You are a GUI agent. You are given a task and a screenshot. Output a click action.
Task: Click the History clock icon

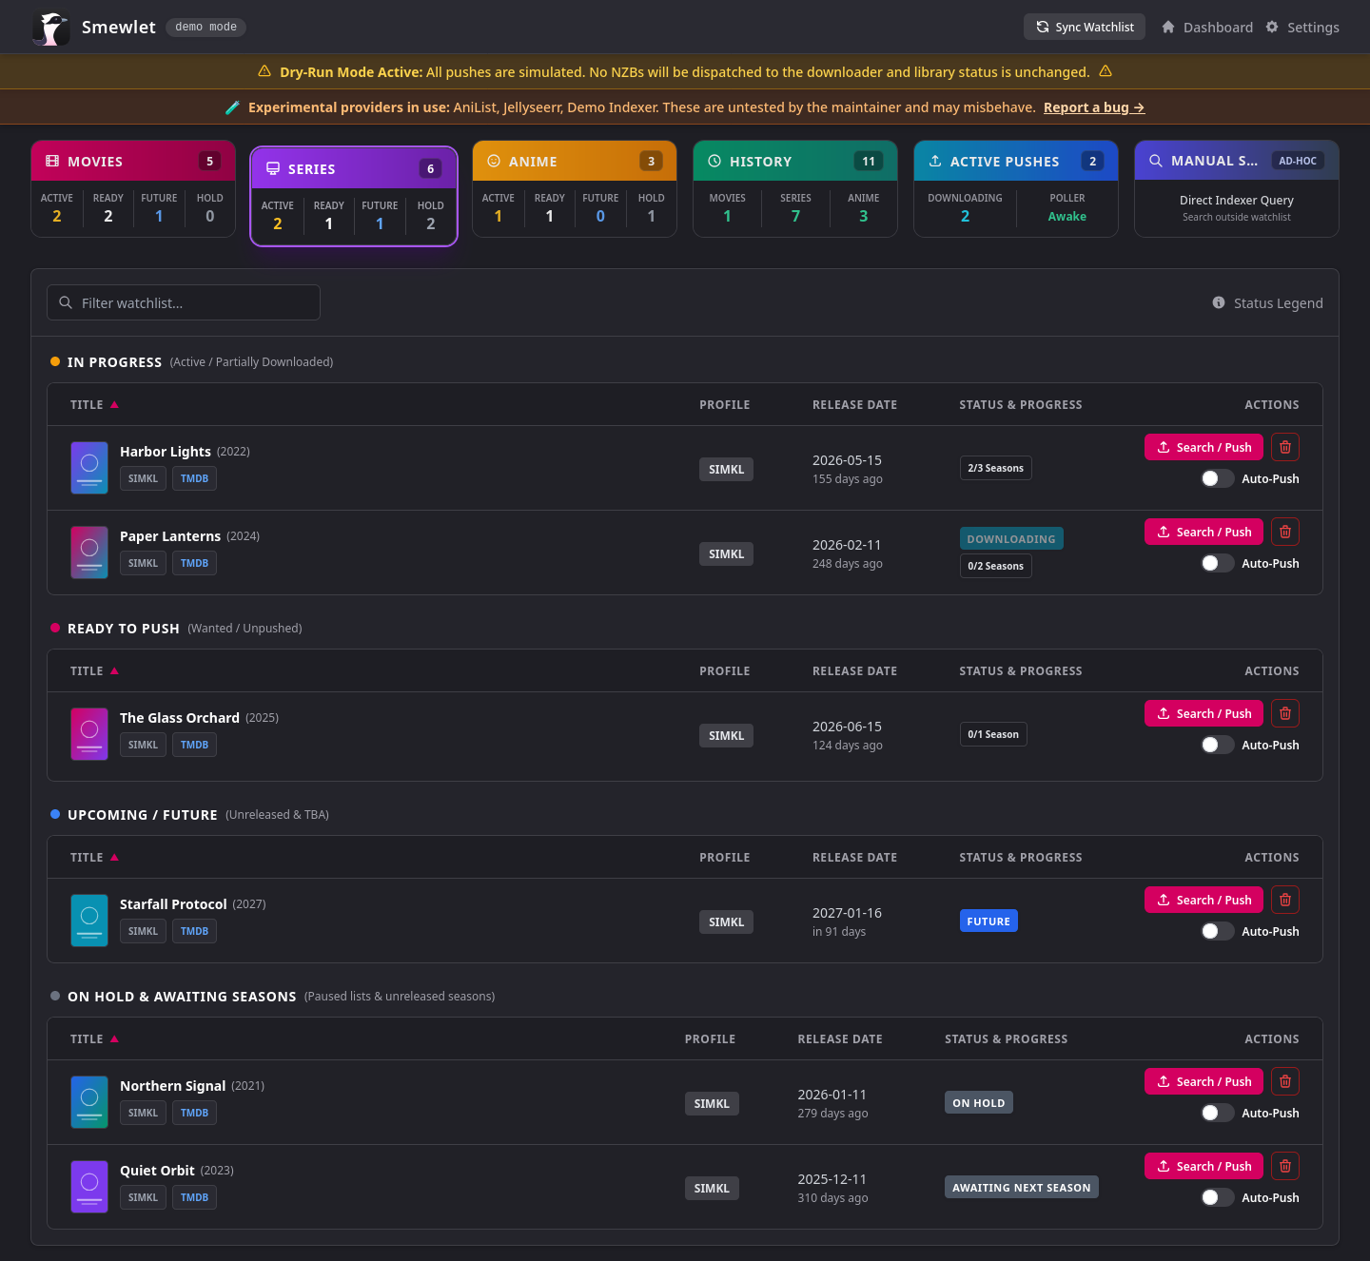pyautogui.click(x=714, y=161)
